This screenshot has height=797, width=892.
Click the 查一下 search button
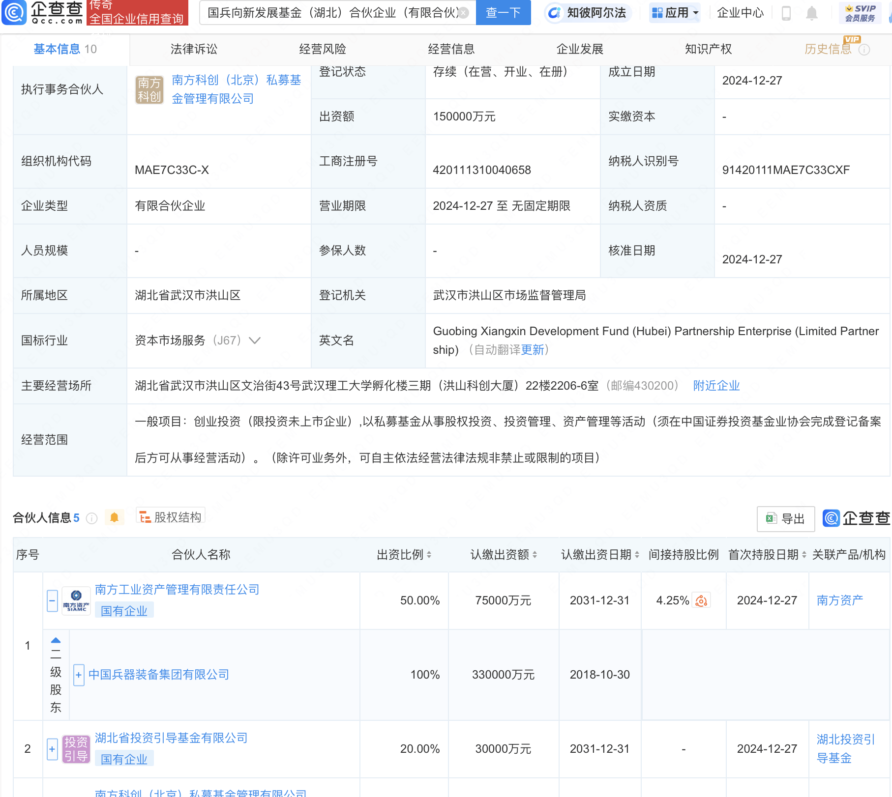[x=504, y=13]
